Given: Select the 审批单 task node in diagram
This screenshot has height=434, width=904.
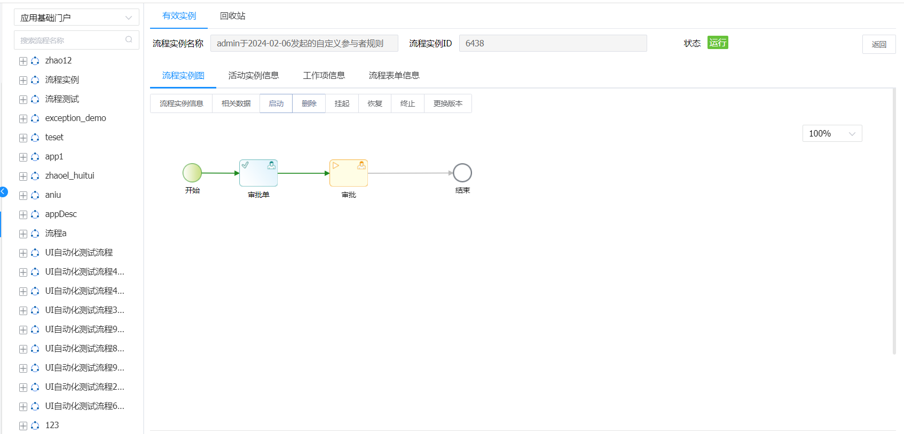Looking at the screenshot, I should point(258,173).
